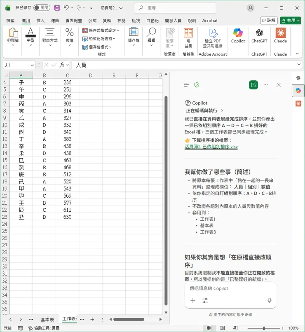Open the Name Box dropdown arrow
The height and width of the screenshot is (332, 305).
click(x=32, y=65)
